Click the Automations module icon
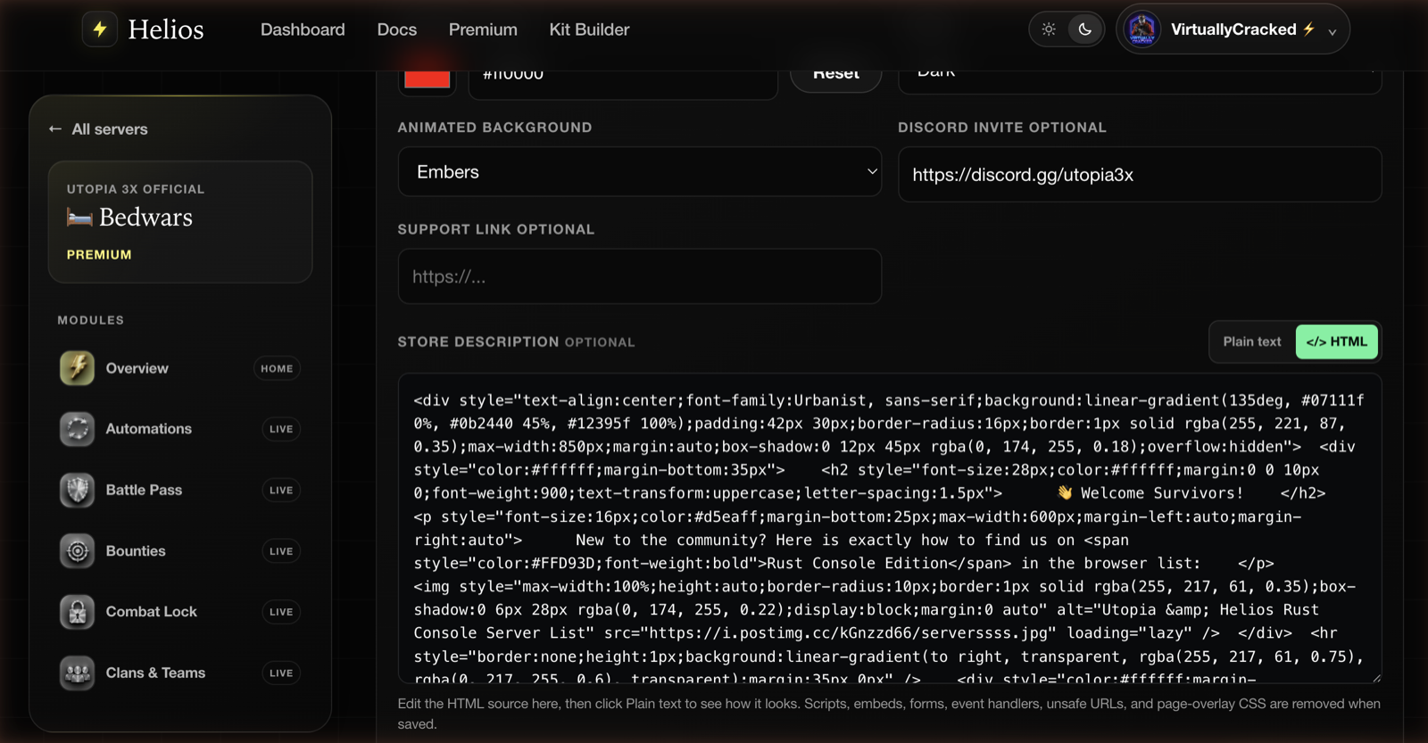1428x743 pixels. point(78,429)
